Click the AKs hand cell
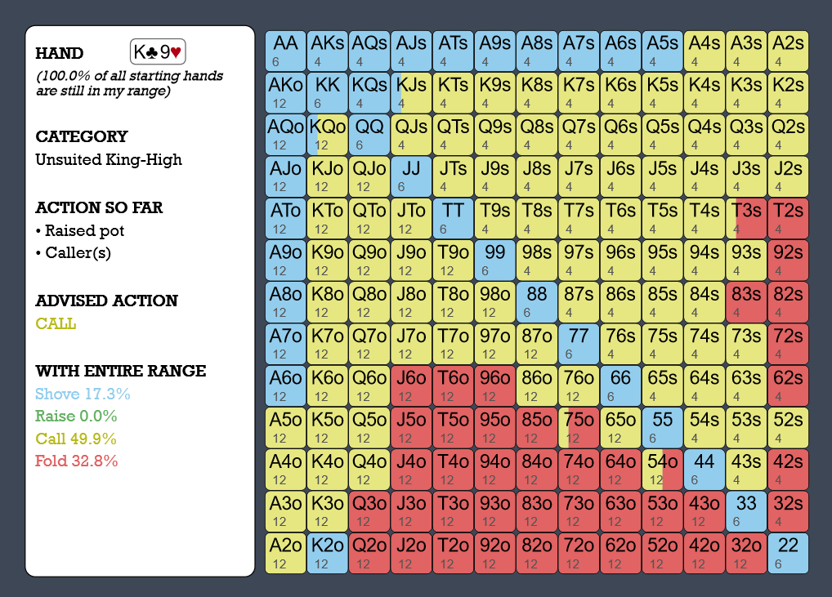This screenshot has height=597, width=832. [x=328, y=51]
